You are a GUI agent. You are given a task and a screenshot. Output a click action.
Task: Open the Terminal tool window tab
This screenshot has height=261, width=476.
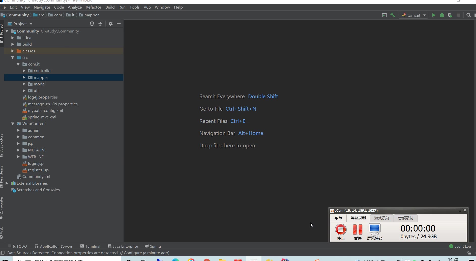(x=90, y=246)
